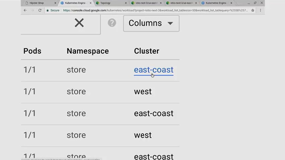Image resolution: width=285 pixels, height=160 pixels.
Task: Click the Pods column header
Action: point(32,51)
